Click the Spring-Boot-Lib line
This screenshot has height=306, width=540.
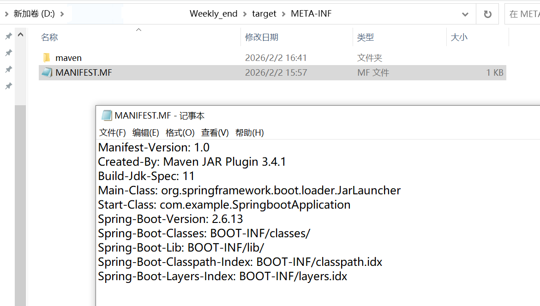pos(181,248)
